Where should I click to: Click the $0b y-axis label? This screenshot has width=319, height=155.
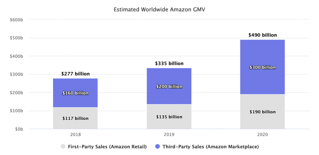pyautogui.click(x=18, y=129)
